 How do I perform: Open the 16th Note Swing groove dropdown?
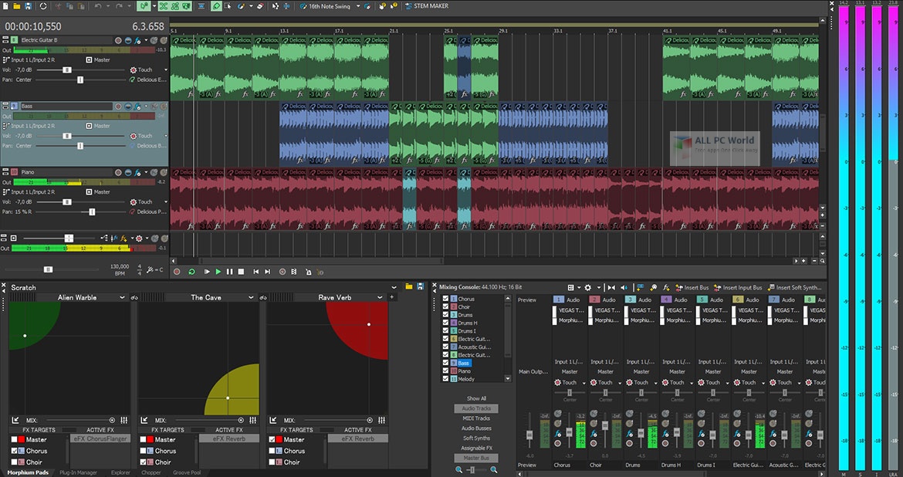tap(358, 6)
